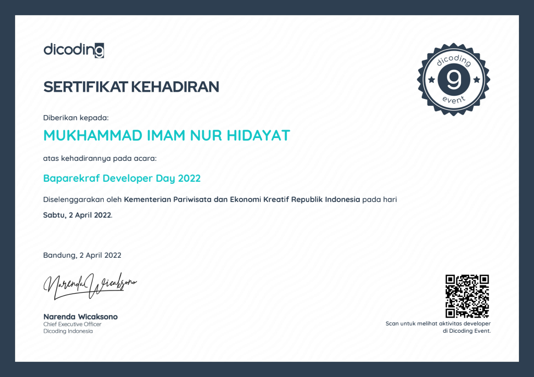The width and height of the screenshot is (534, 377).
Task: Click the dicoding event badge seal
Action: tap(453, 79)
